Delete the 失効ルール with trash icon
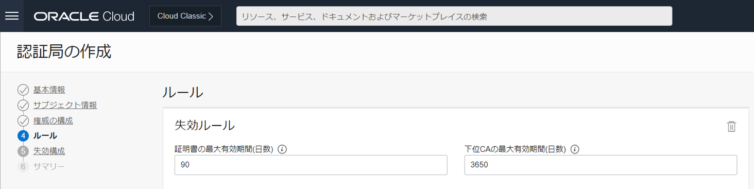 731,126
